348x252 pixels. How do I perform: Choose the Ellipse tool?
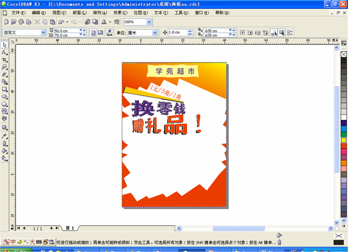click(x=4, y=97)
